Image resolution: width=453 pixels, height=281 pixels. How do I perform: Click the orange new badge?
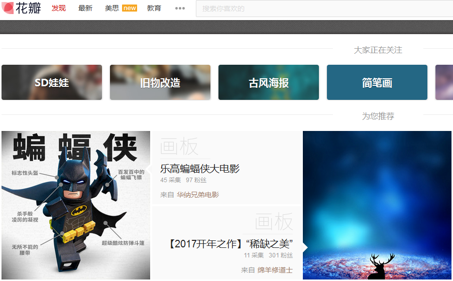pyautogui.click(x=130, y=8)
